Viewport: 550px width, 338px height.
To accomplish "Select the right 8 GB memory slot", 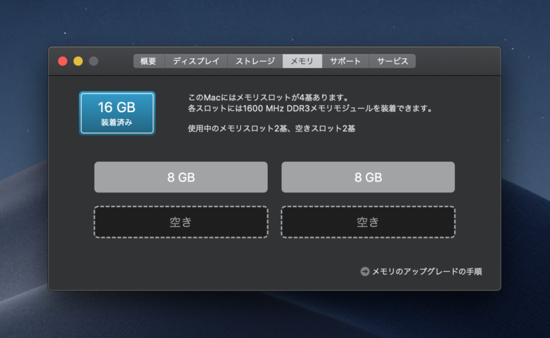I will [x=368, y=177].
